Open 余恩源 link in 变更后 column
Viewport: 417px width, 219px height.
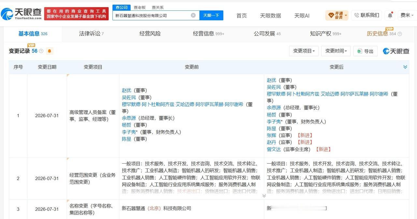[274, 108]
